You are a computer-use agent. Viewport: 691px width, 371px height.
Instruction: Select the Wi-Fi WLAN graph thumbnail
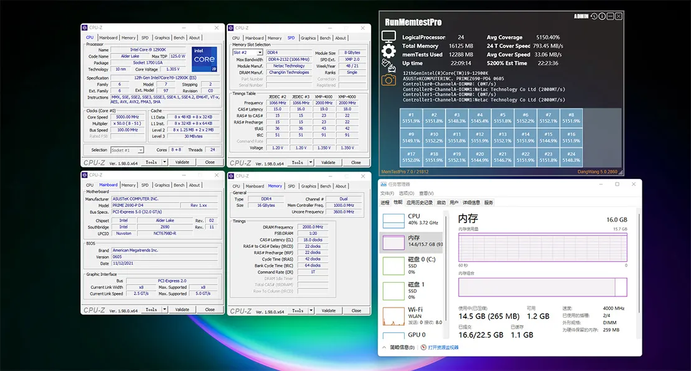pos(393,316)
